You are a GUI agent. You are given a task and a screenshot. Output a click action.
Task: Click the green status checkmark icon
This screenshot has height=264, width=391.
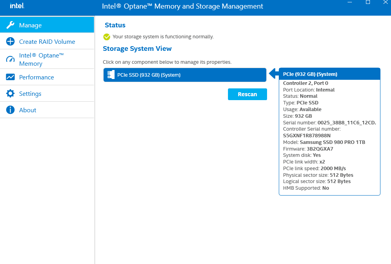107,37
